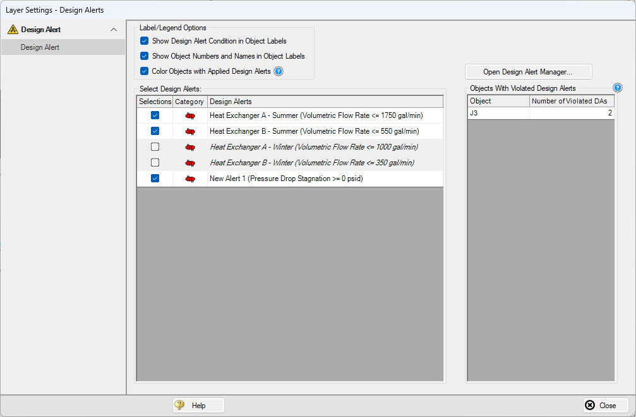
Task: Click the Category column header
Action: coord(190,102)
